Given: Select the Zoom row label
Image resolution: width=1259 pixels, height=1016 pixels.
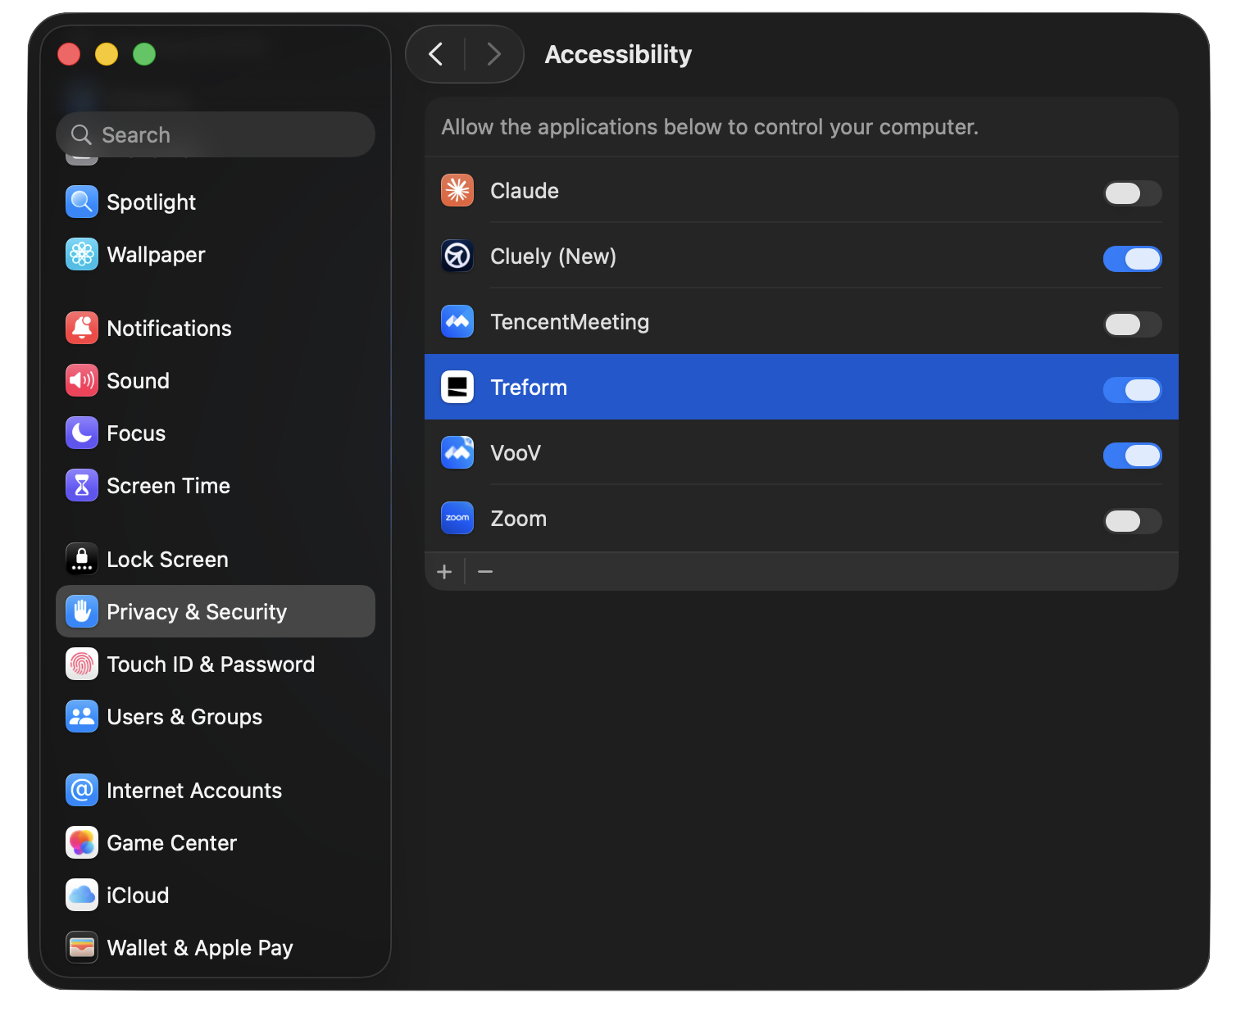Looking at the screenshot, I should [518, 519].
